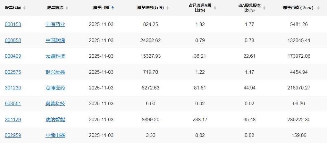Toggle the blue 解禁日期 sort arrow

point(113,8)
